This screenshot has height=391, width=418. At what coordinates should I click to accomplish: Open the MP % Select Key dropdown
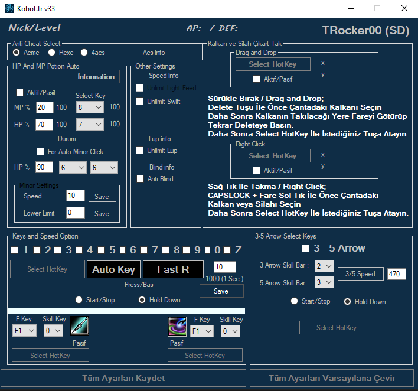(90, 107)
